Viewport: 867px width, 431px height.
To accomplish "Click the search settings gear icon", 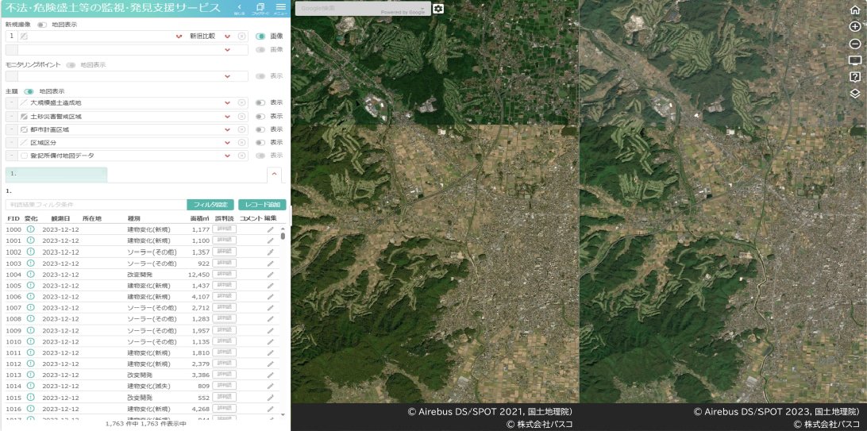I will (x=438, y=9).
